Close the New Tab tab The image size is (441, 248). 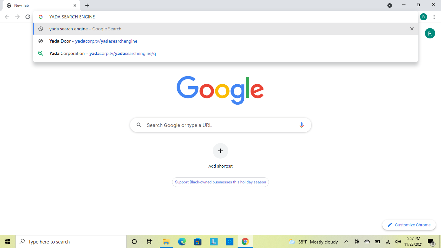(x=75, y=5)
